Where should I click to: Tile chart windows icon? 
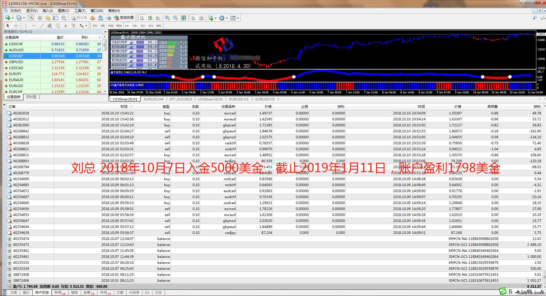183,18
